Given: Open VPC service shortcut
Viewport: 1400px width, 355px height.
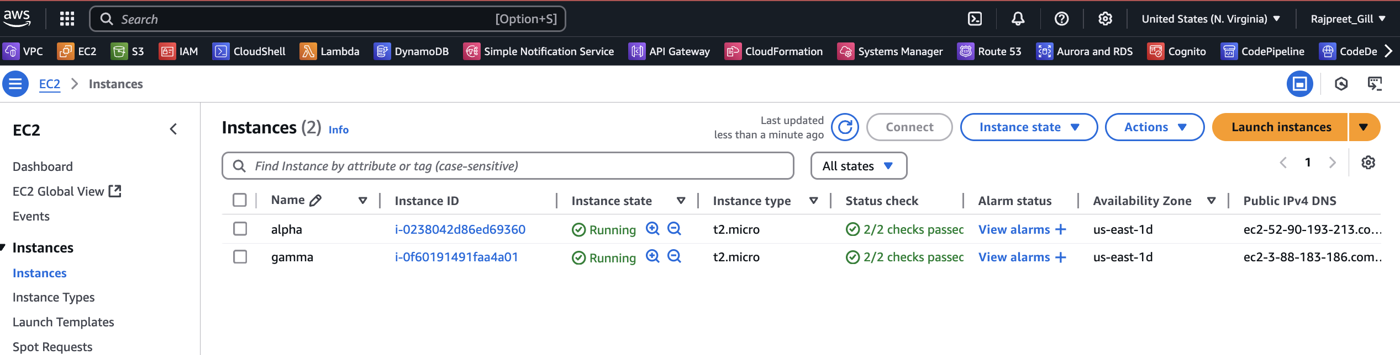Looking at the screenshot, I should pos(23,51).
